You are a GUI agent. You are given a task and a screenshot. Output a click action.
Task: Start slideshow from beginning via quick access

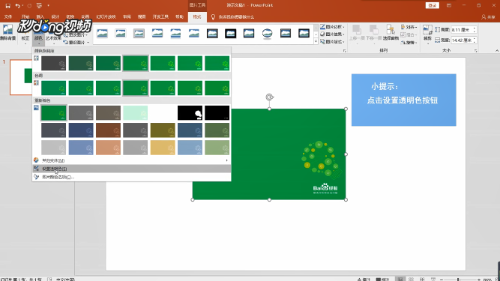pyautogui.click(x=39, y=6)
